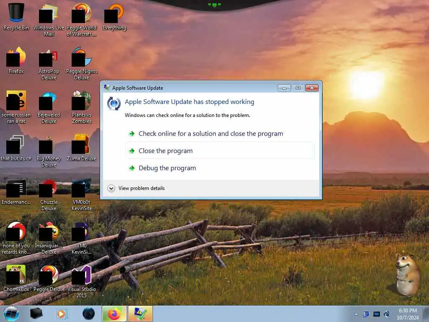Expand View problem details
Viewport: 429px width, 322px height.
pyautogui.click(x=136, y=188)
